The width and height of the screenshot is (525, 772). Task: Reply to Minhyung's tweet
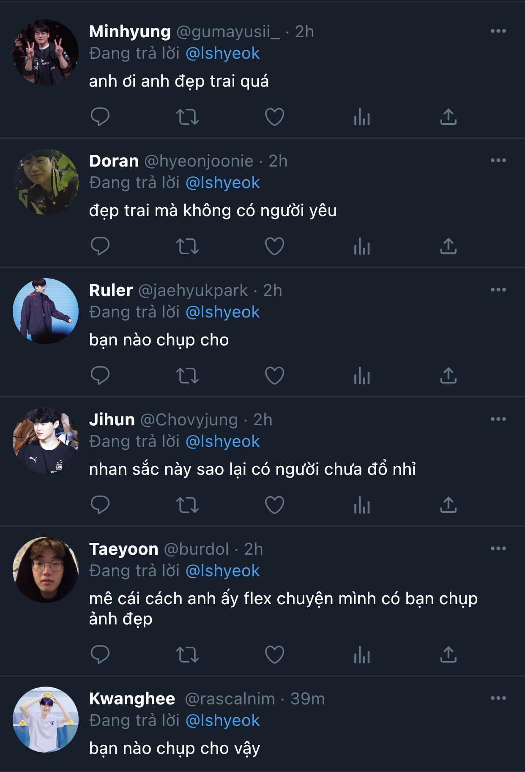pyautogui.click(x=100, y=117)
